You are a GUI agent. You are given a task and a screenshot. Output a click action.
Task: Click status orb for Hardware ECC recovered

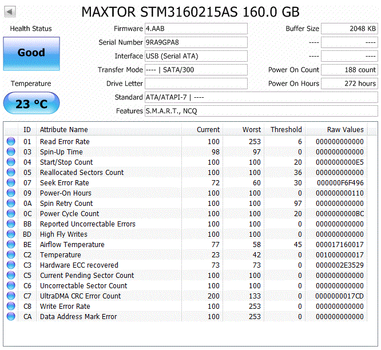click(x=11, y=265)
